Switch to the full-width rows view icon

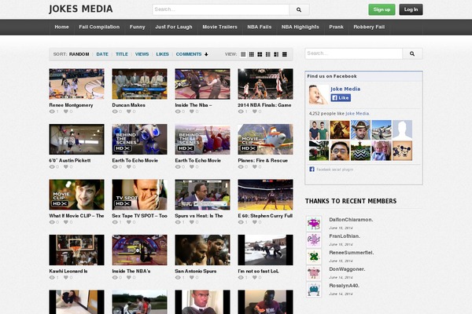pyautogui.click(x=285, y=54)
